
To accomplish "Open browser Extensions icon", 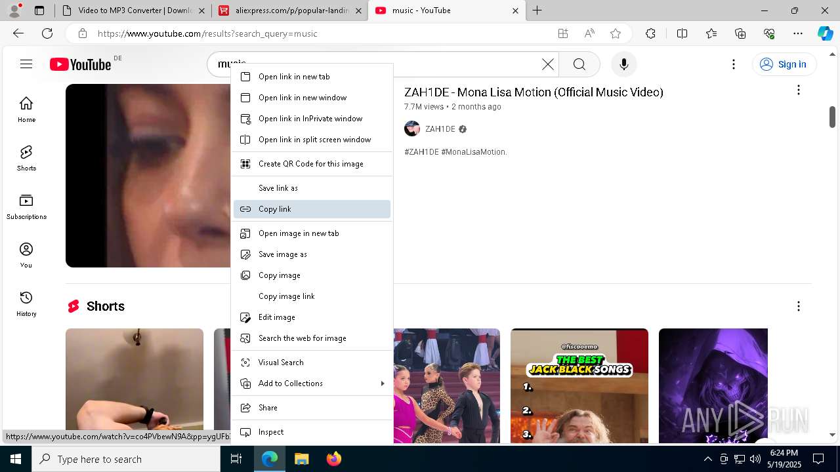I will click(x=650, y=33).
